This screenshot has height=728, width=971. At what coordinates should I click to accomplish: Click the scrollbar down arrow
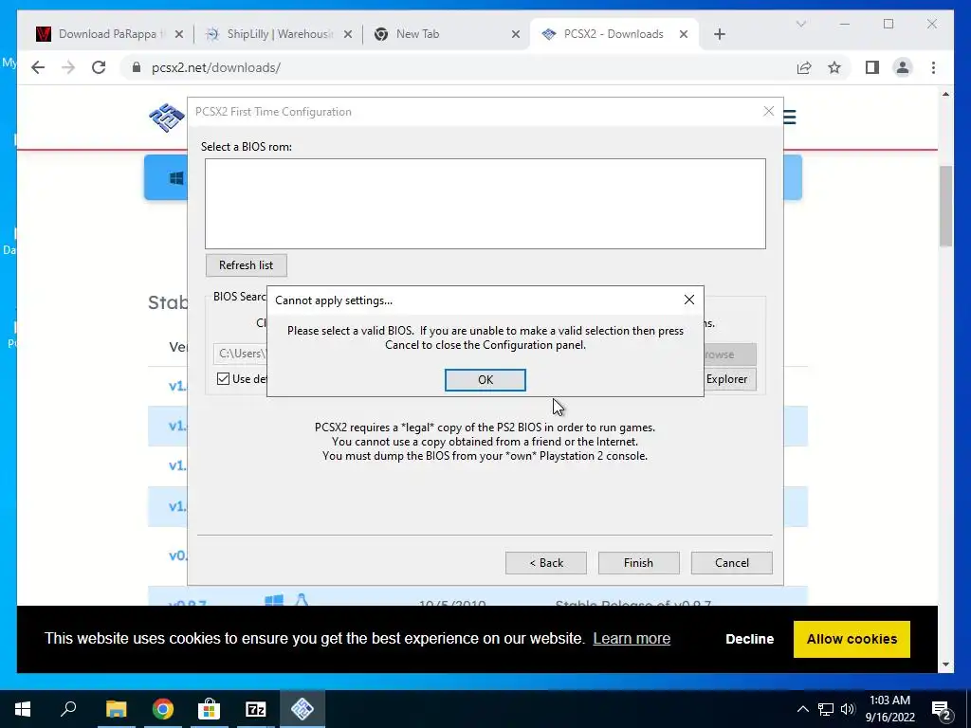coord(945,664)
